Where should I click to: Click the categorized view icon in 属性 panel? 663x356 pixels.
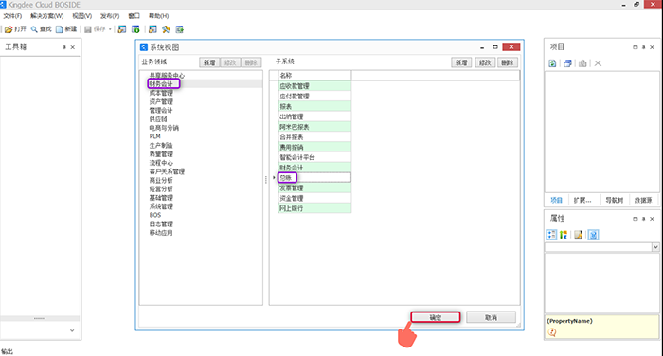(x=551, y=235)
